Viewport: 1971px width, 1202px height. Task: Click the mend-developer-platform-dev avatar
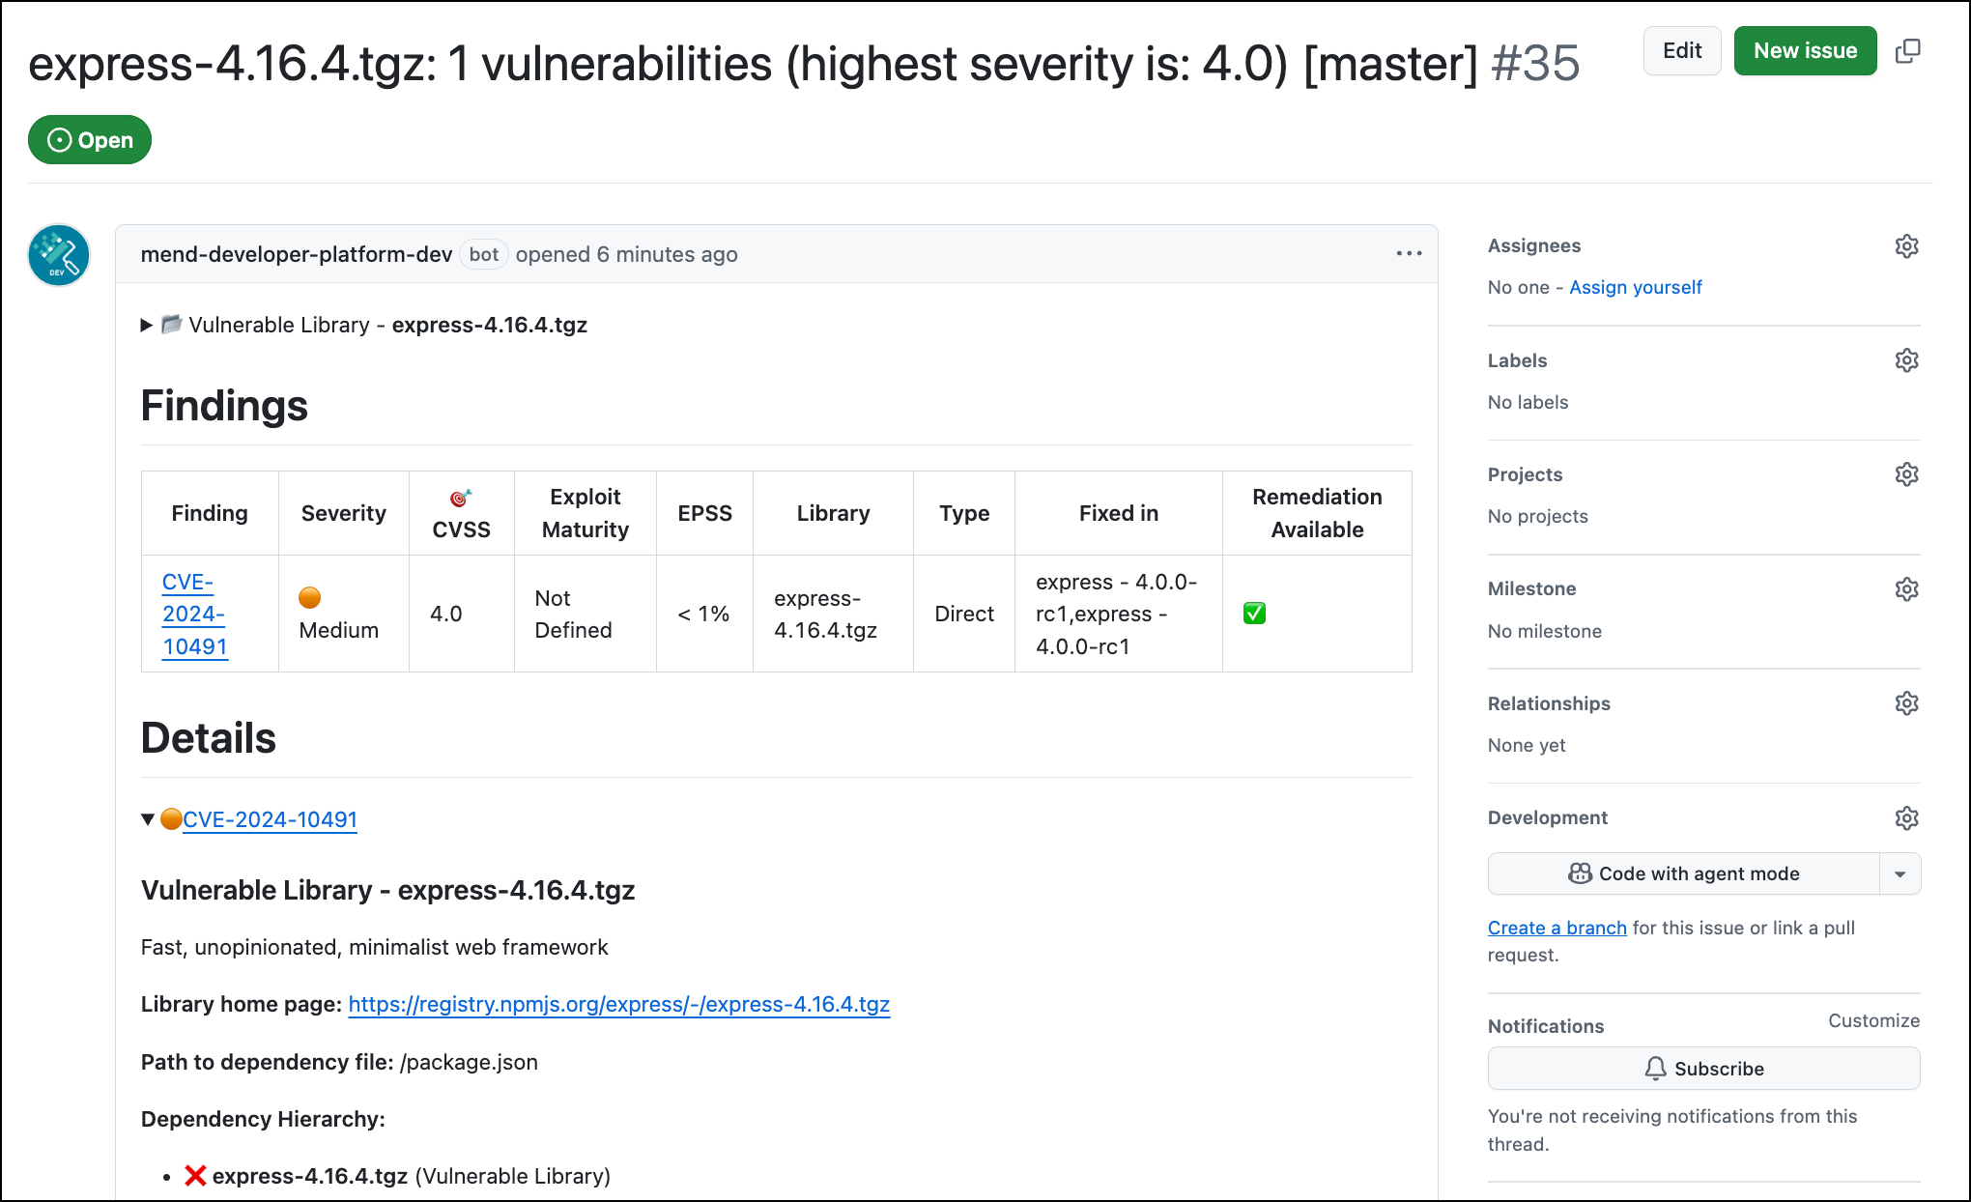tap(59, 256)
